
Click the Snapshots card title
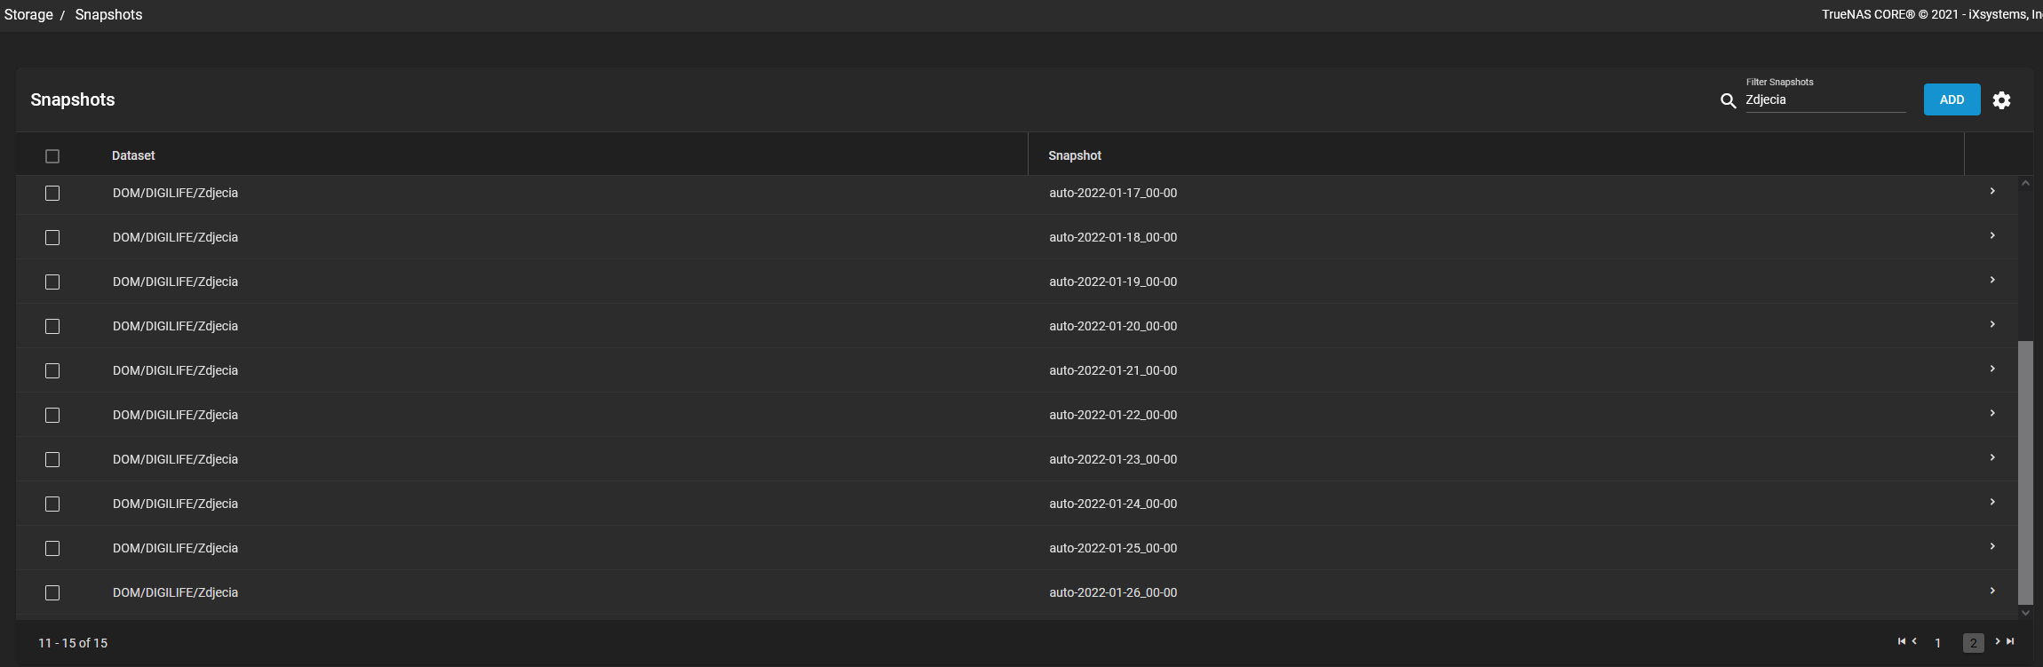(x=73, y=99)
